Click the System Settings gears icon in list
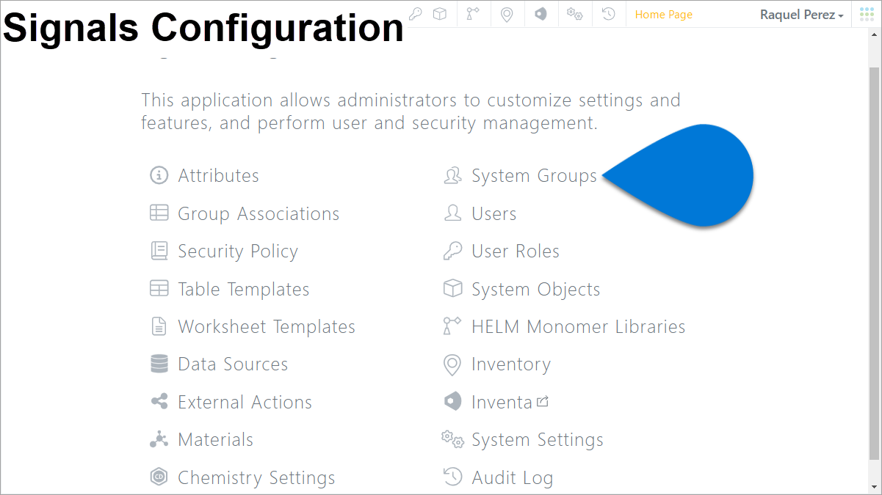Image resolution: width=882 pixels, height=495 pixels. point(452,439)
